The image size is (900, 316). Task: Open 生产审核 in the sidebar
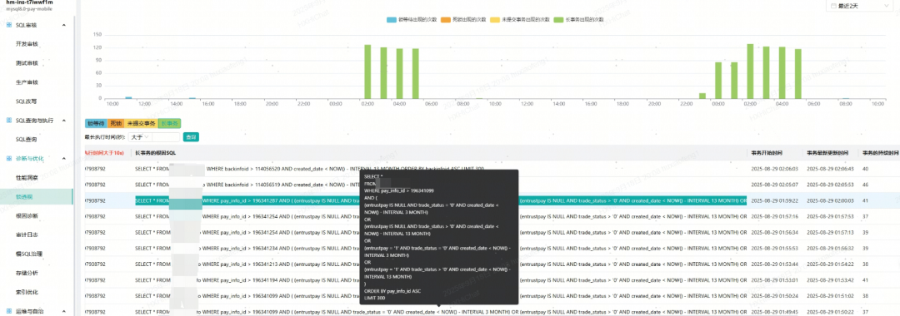pos(27,81)
